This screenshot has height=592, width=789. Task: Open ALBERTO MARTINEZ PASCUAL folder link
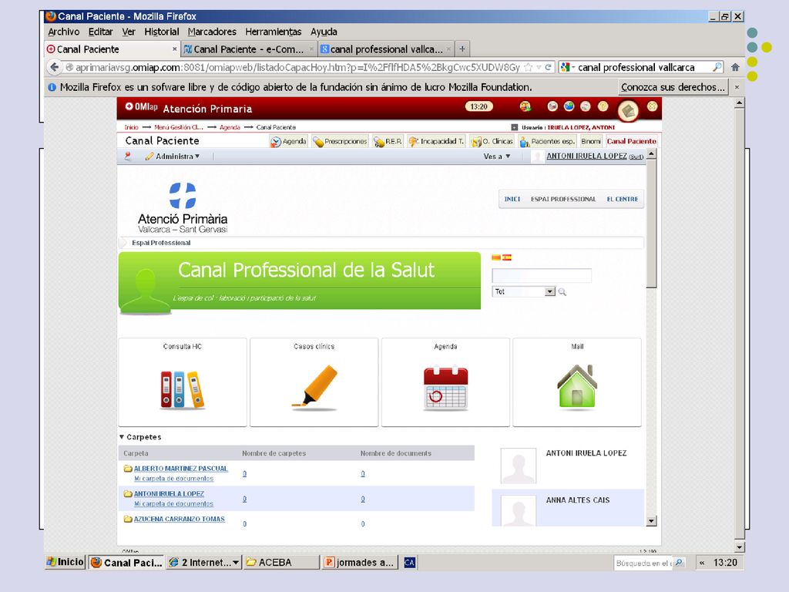point(180,469)
